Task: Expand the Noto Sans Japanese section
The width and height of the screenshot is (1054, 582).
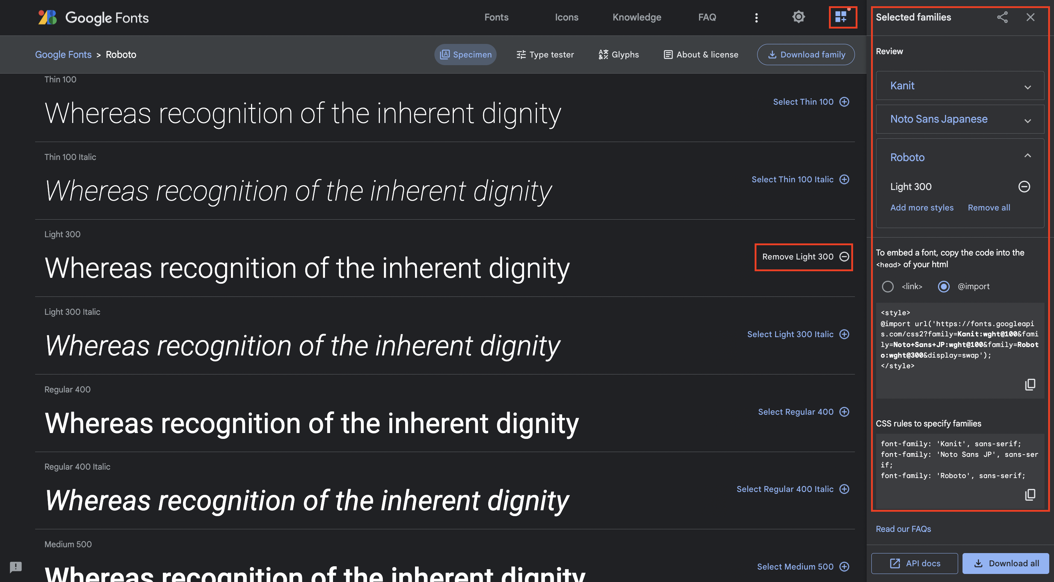Action: click(1027, 120)
